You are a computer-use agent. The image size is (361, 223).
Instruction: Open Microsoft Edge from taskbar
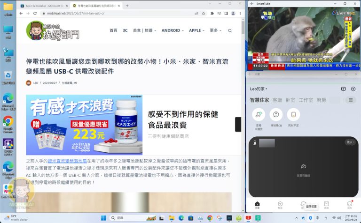181,218
